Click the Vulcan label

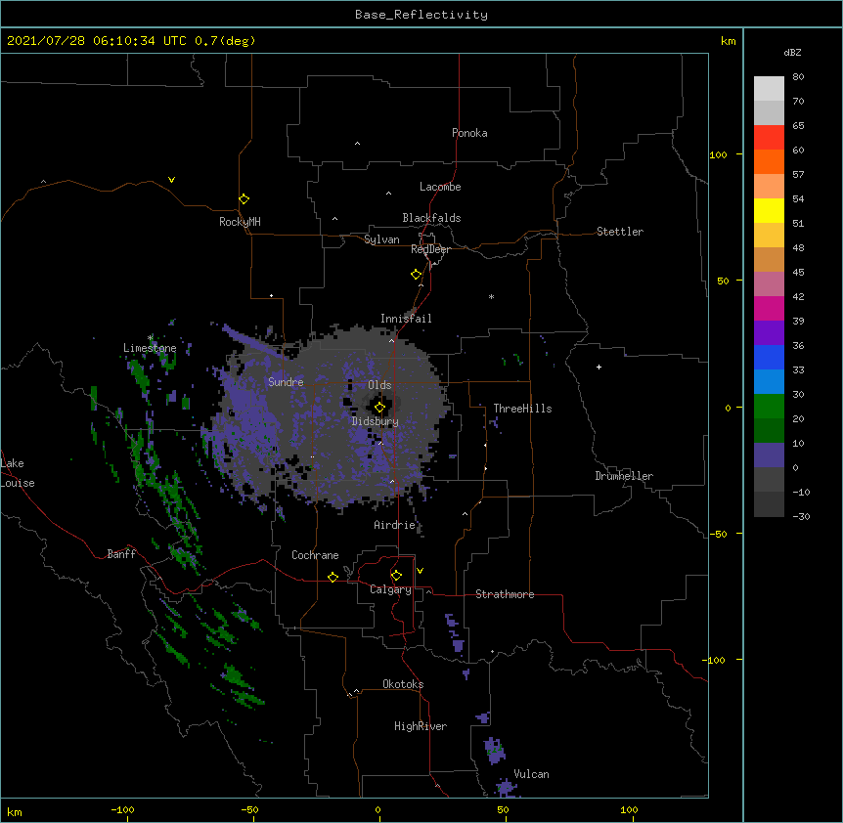pos(531,774)
